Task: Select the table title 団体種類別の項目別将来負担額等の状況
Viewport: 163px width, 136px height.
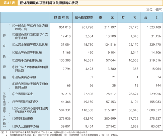Action: (x=49, y=3)
